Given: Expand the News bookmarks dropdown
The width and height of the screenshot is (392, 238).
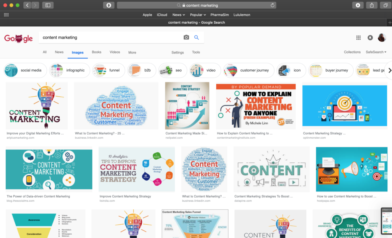Looking at the screenshot, I should 178,15.
